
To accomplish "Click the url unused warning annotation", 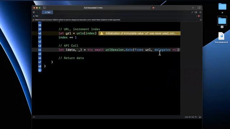I will tap(139, 33).
